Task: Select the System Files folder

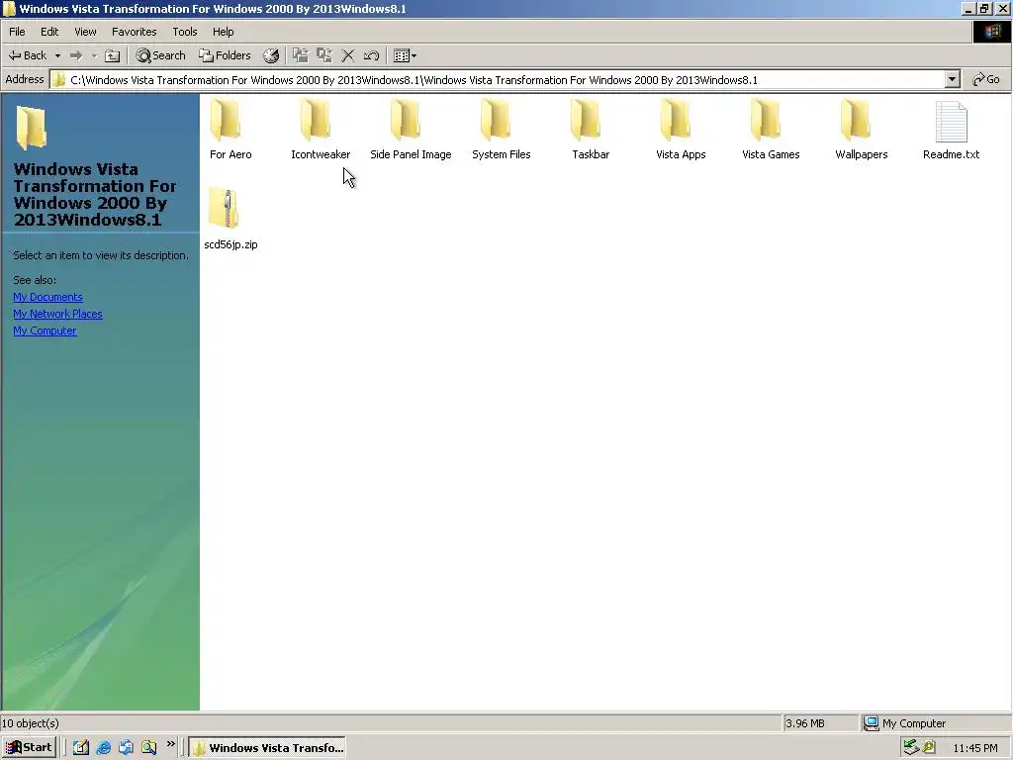Action: click(501, 130)
